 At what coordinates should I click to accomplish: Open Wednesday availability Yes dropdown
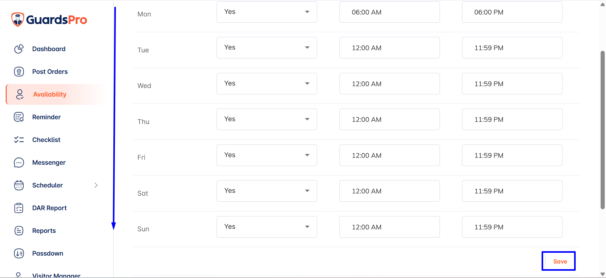click(267, 84)
